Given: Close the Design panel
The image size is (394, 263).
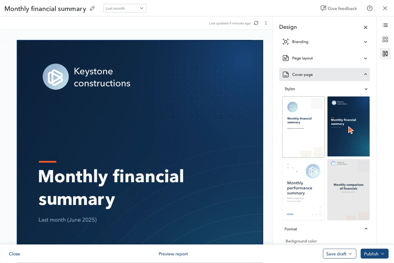Looking at the screenshot, I should coord(366,27).
